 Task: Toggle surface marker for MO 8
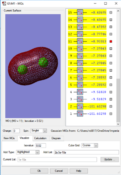coord(111,63)
